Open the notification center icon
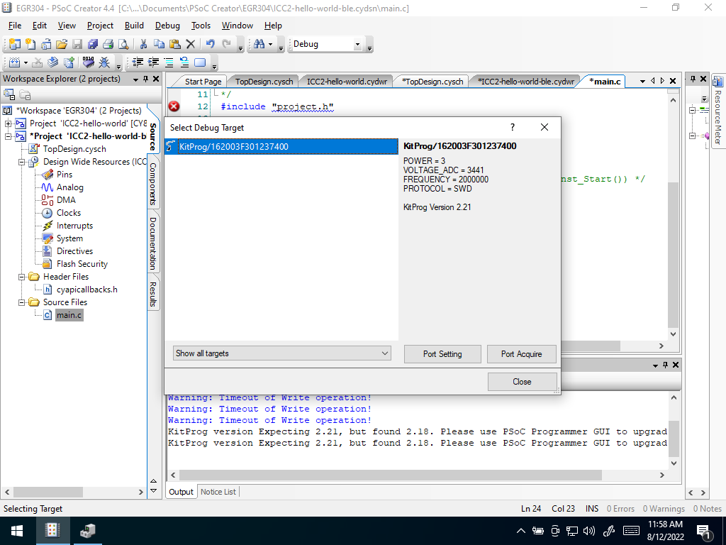Image resolution: width=726 pixels, height=545 pixels. [703, 532]
